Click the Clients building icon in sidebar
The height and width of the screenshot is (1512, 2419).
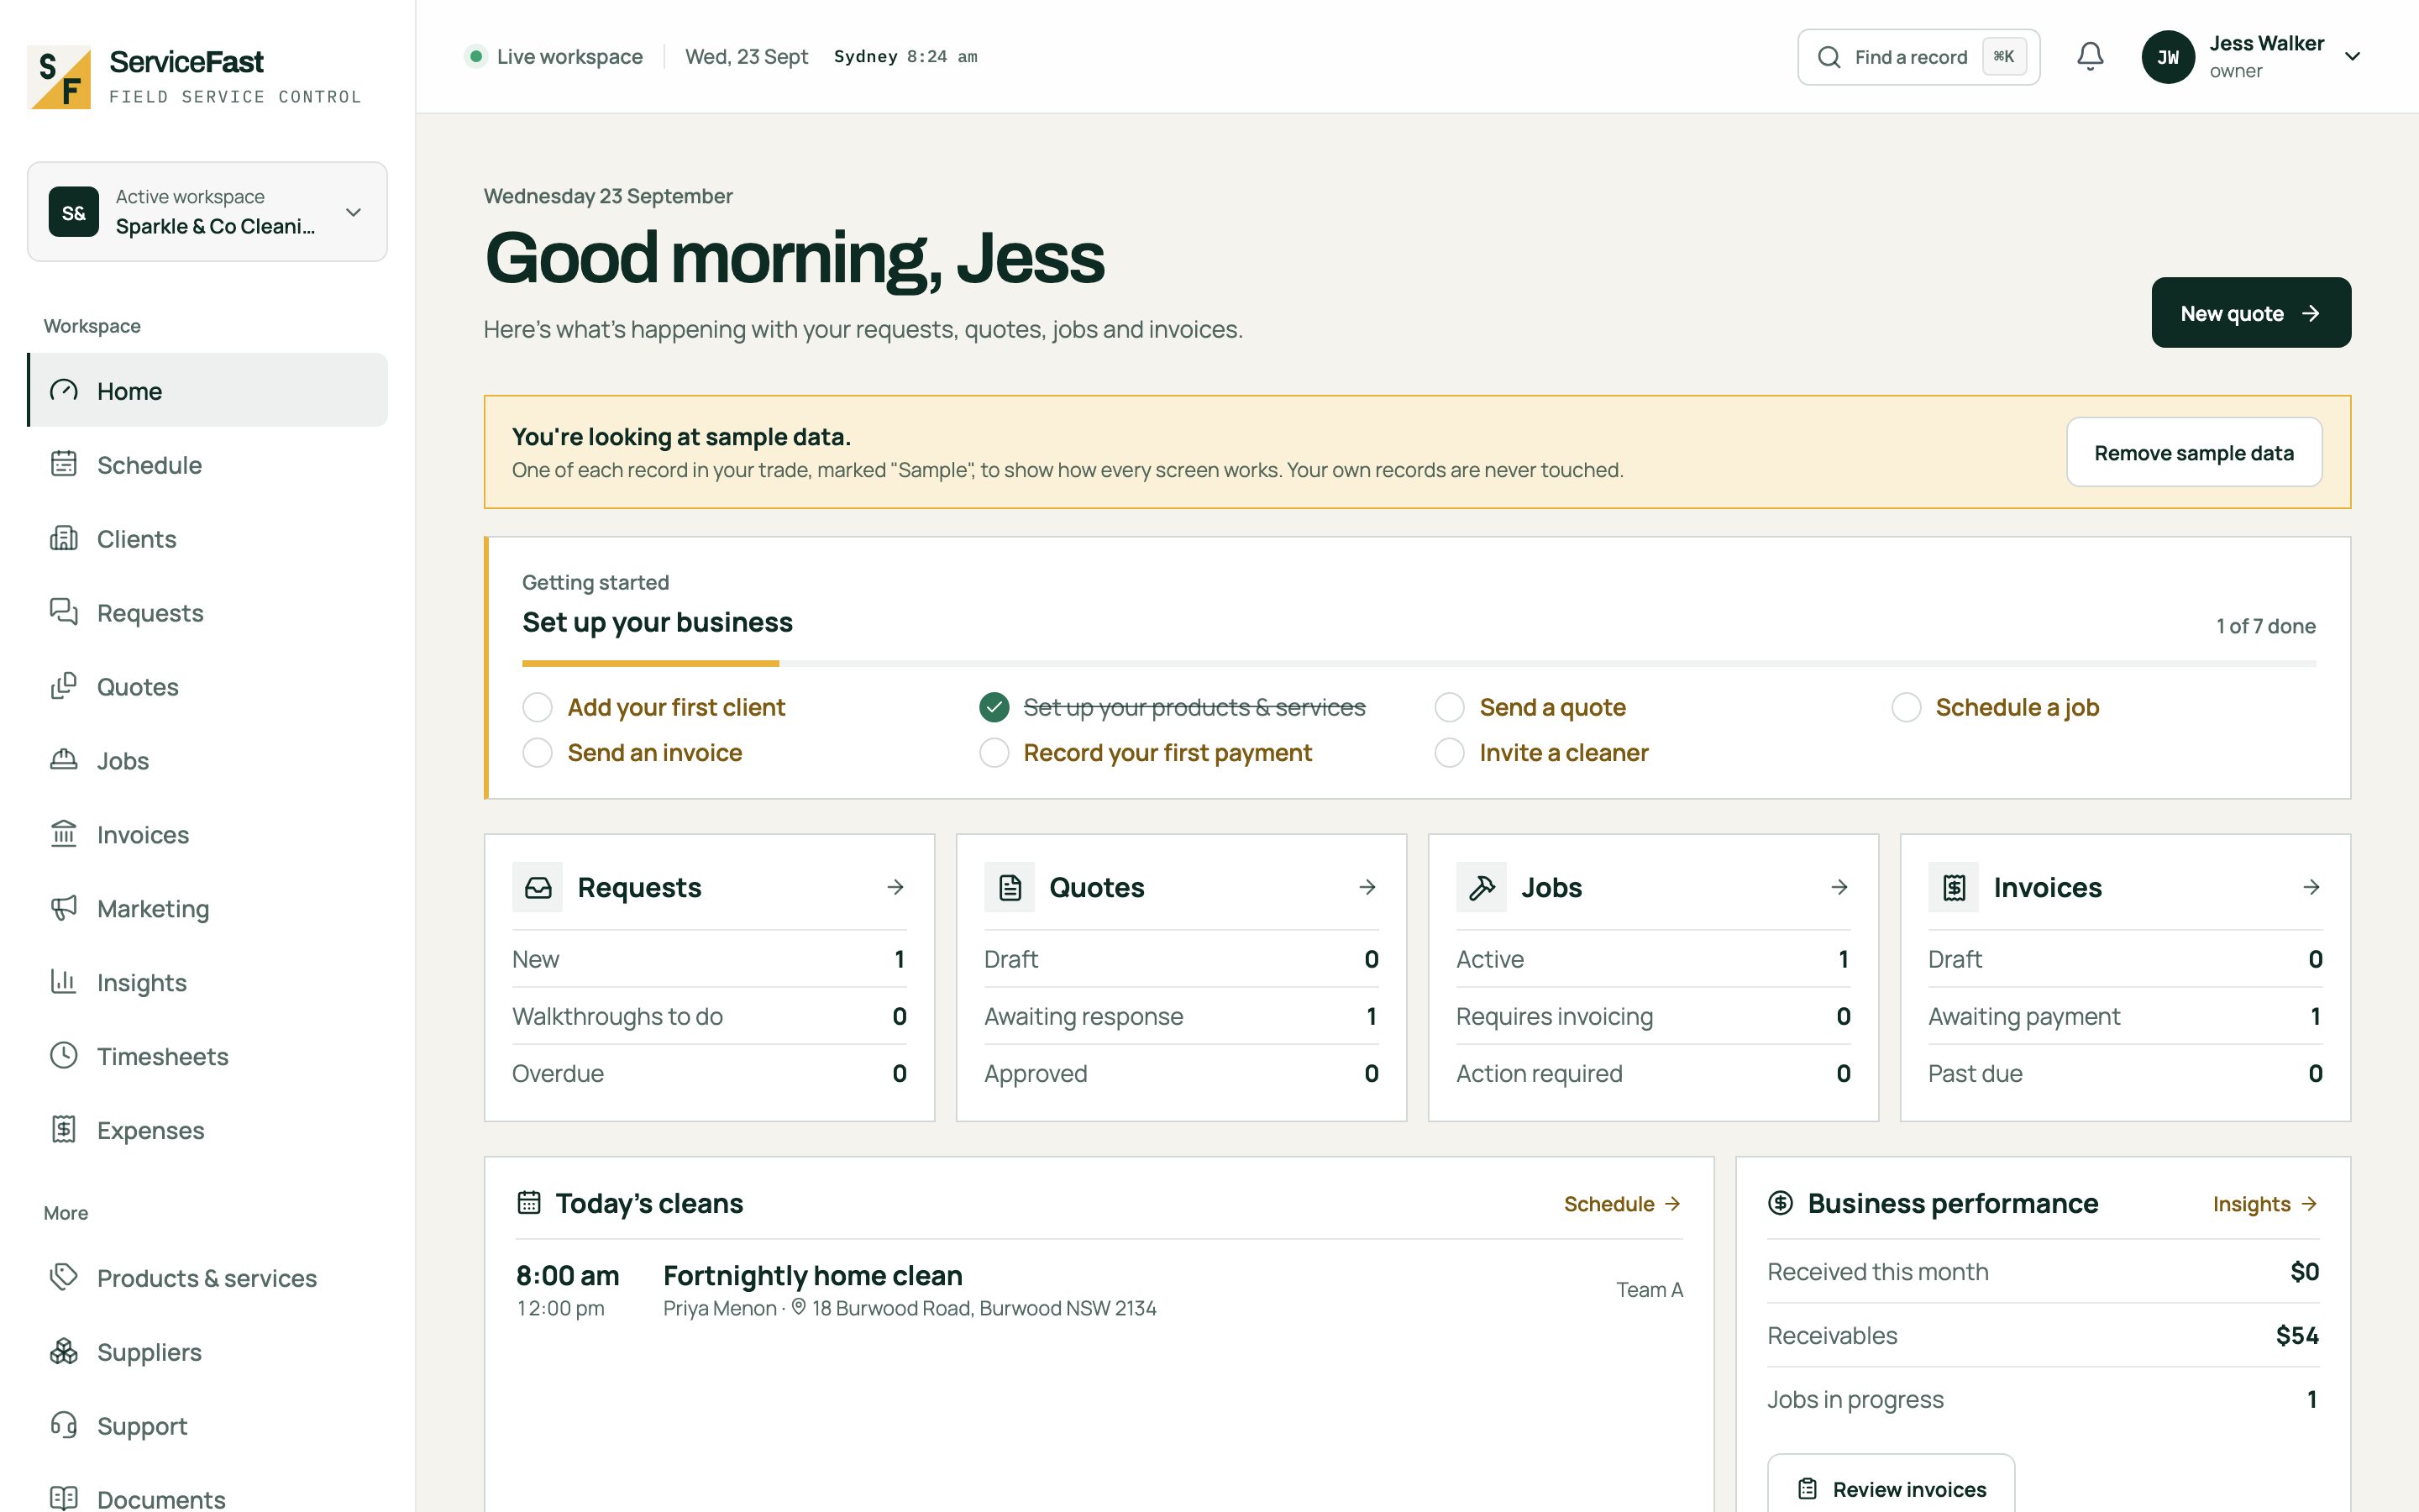click(x=64, y=538)
